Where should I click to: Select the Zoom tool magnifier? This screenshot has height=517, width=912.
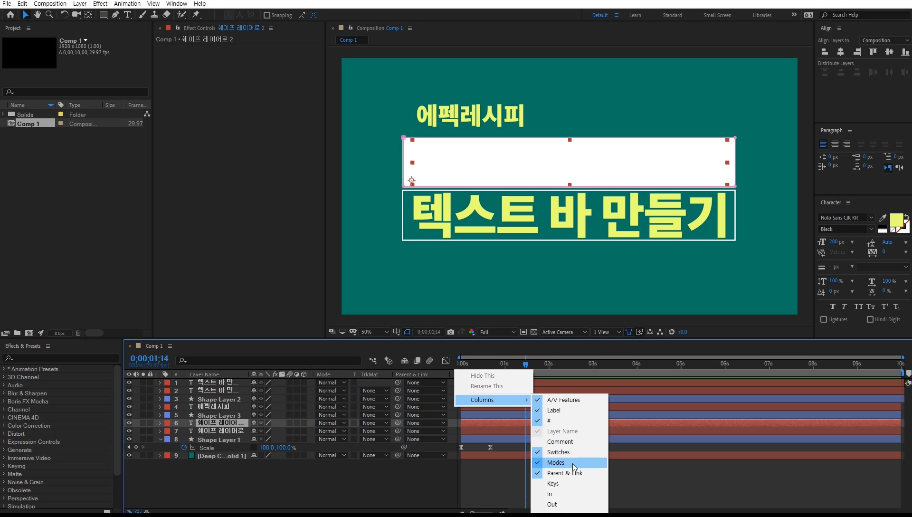tap(49, 15)
